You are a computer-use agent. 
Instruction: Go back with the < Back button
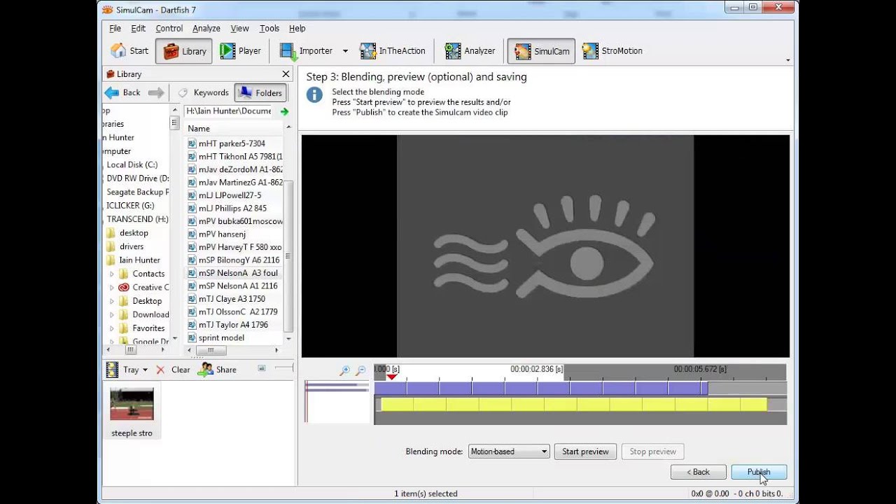(x=698, y=472)
